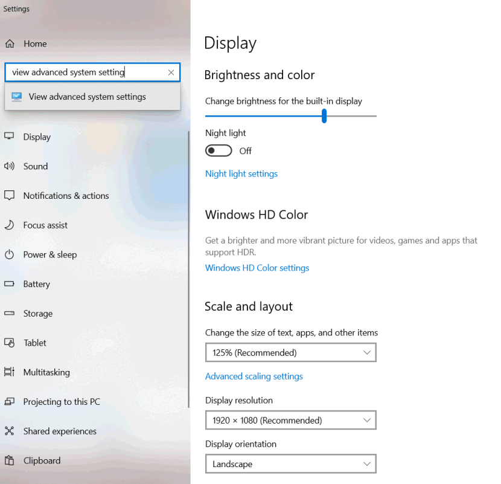Viewport: 501px width, 484px height.
Task: Click the Storage drive icon
Action: [x=10, y=314]
